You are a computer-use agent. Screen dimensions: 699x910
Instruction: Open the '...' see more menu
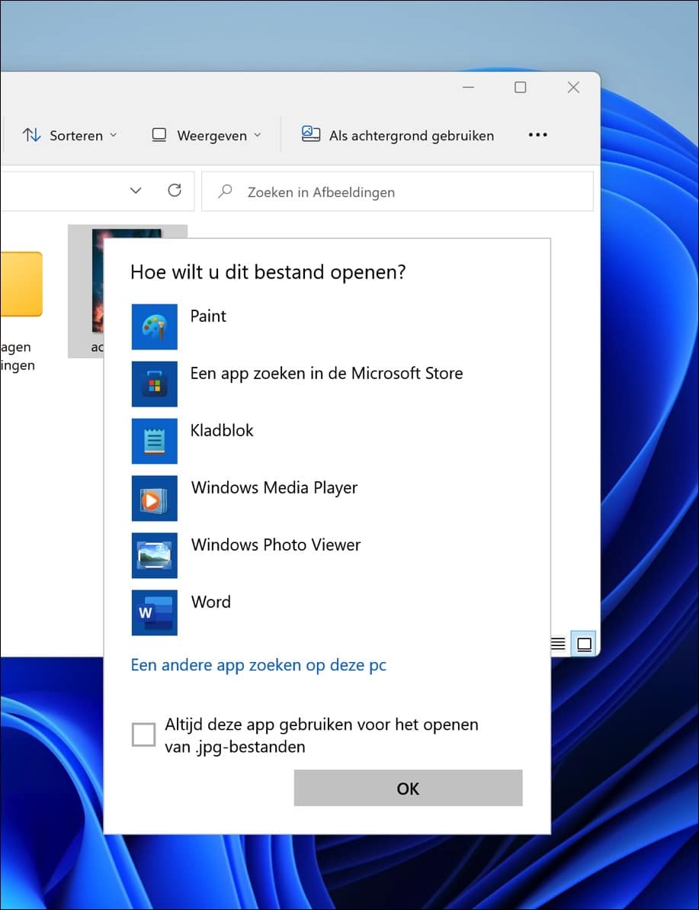(537, 135)
